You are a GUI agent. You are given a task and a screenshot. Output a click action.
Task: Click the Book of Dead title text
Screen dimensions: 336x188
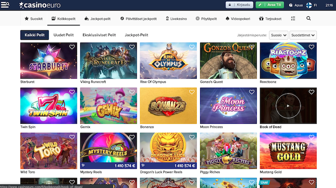(x=270, y=127)
